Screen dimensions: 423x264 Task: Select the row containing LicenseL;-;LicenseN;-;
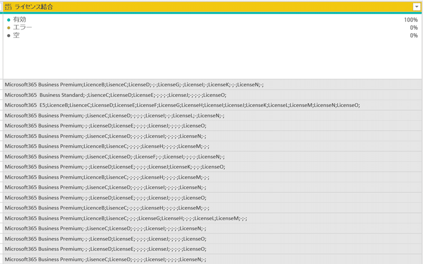coord(212,115)
